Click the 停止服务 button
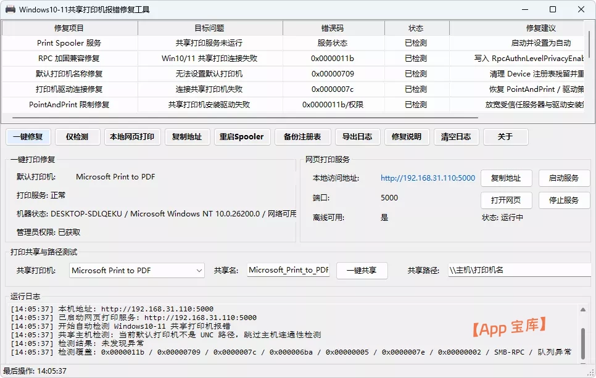 tap(564, 200)
